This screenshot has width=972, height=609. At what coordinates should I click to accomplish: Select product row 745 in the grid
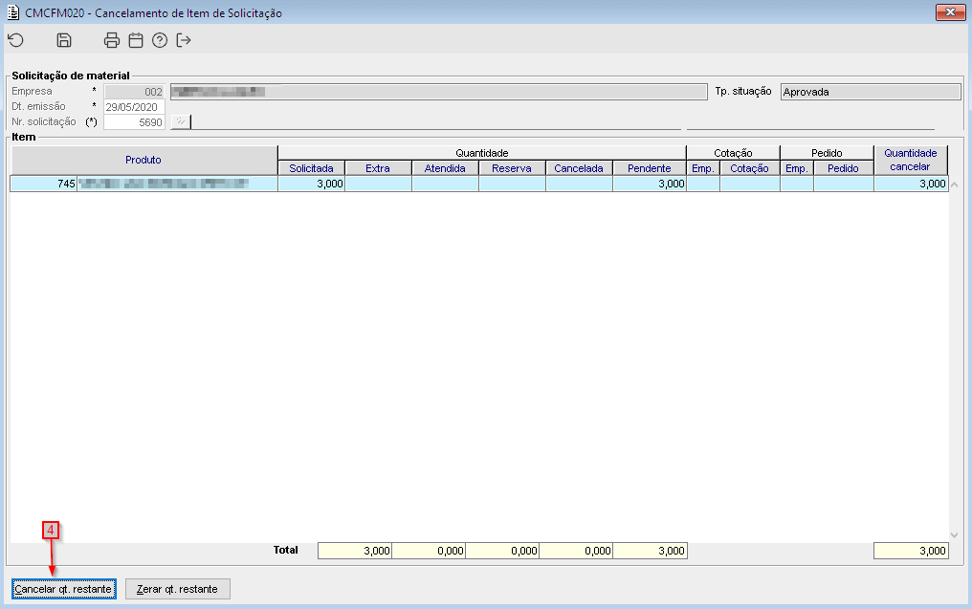(x=144, y=185)
